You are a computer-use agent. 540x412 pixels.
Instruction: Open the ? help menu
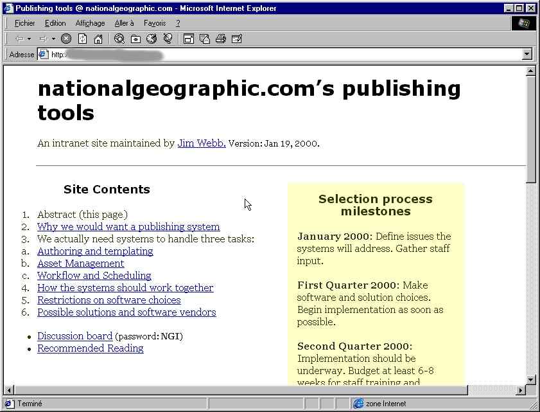click(178, 23)
